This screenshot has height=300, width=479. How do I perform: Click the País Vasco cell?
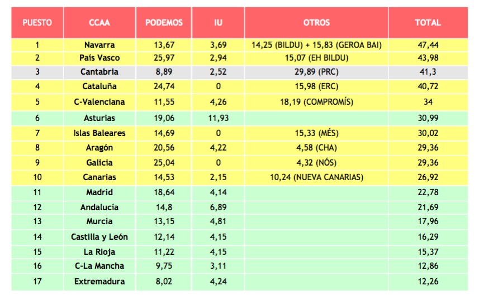(99, 57)
